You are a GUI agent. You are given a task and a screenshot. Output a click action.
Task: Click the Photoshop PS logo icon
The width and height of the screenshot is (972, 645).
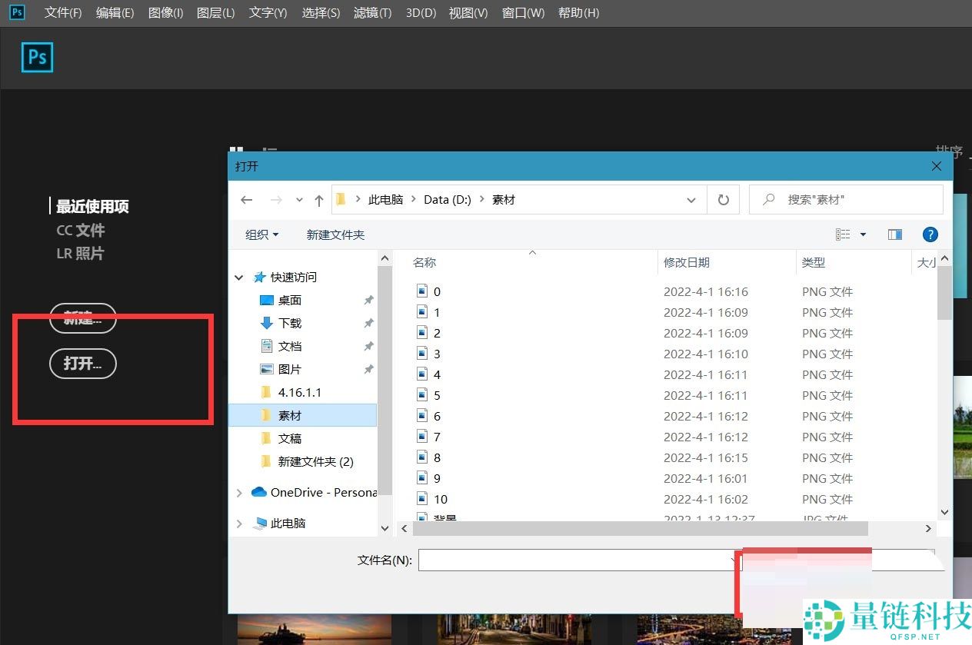pyautogui.click(x=37, y=57)
